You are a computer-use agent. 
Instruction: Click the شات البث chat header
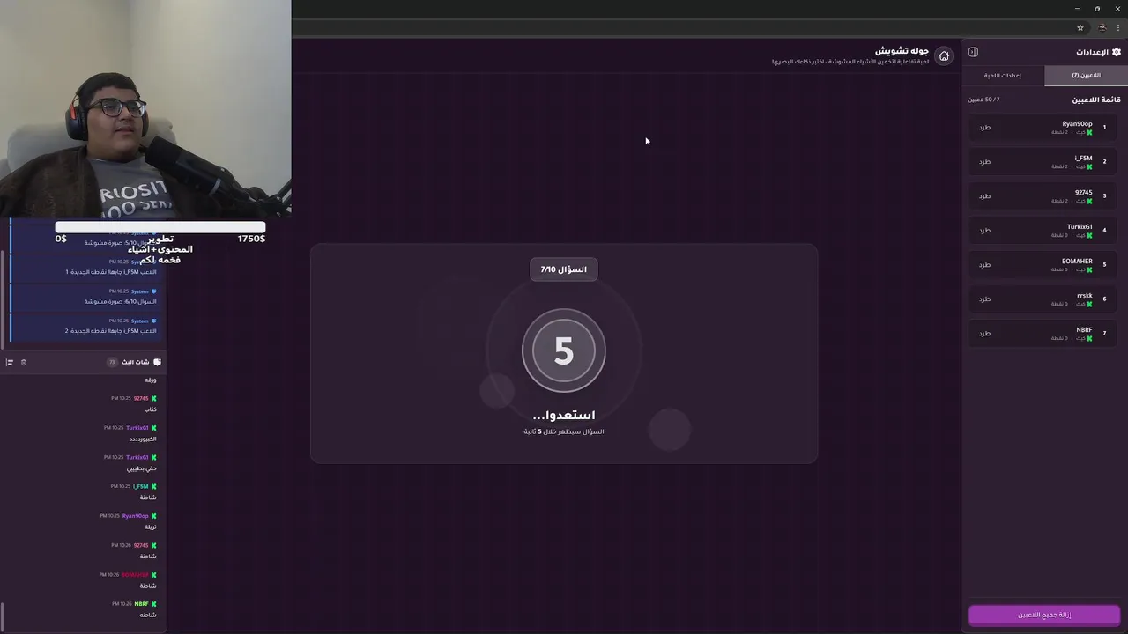pyautogui.click(x=135, y=362)
